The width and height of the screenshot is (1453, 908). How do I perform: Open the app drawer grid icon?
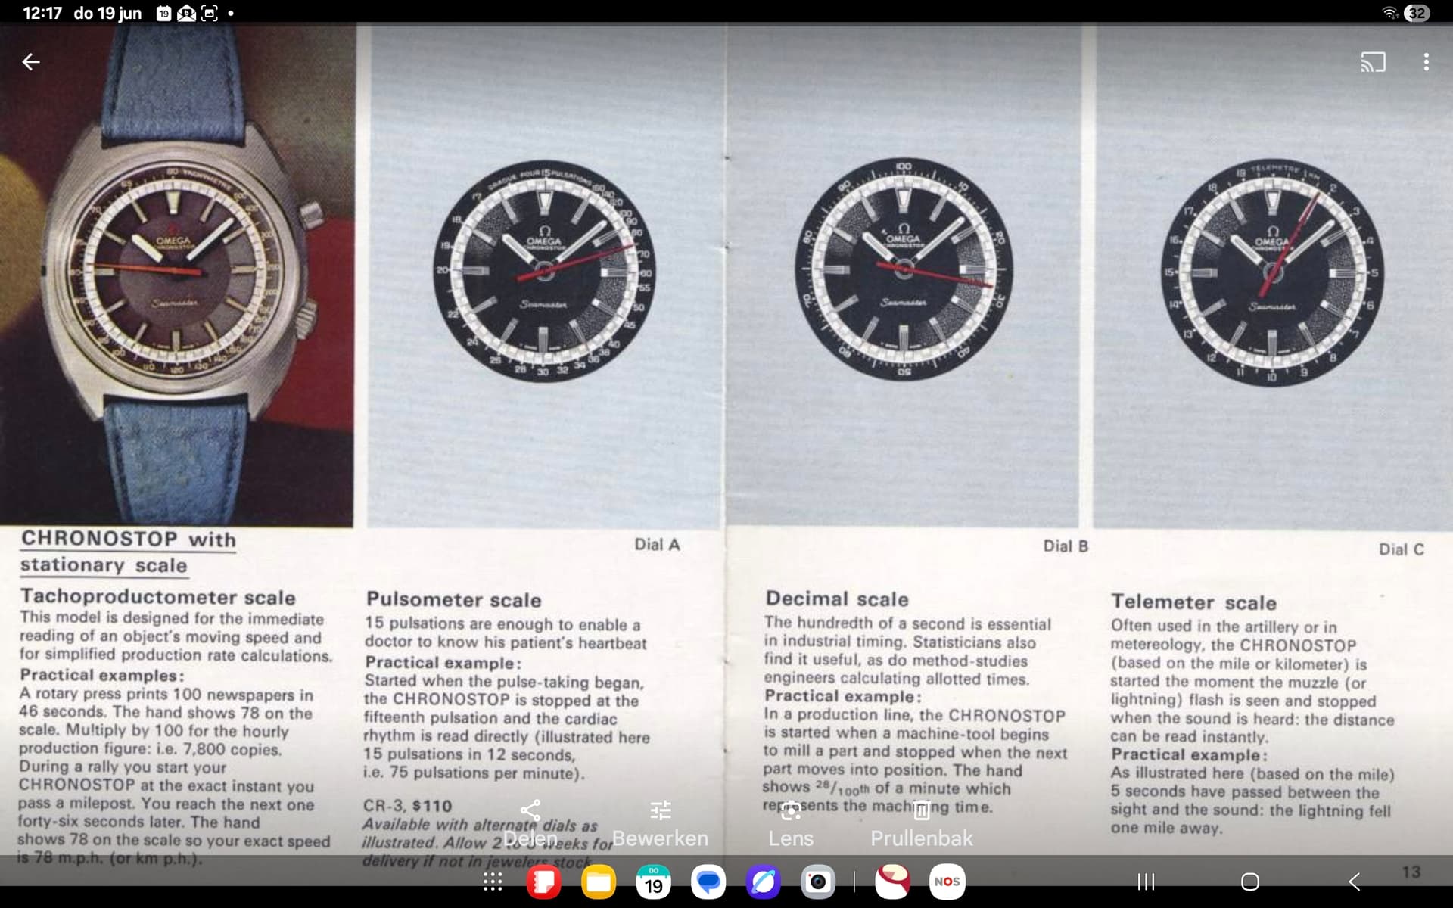pyautogui.click(x=493, y=882)
